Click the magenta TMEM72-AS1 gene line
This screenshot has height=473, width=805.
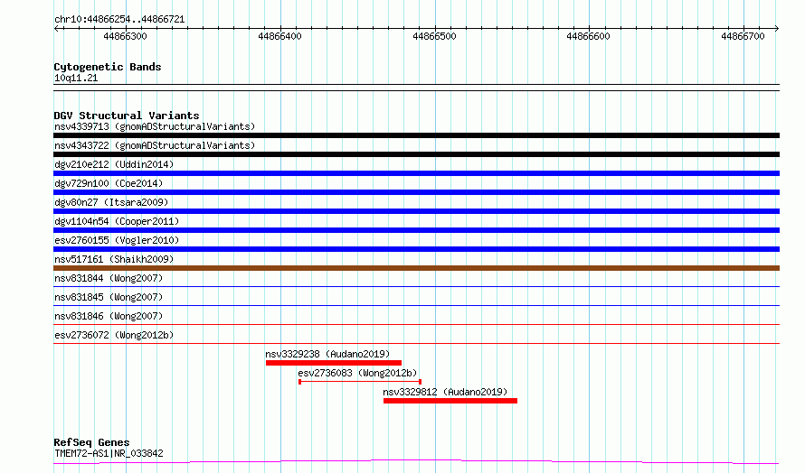416,462
